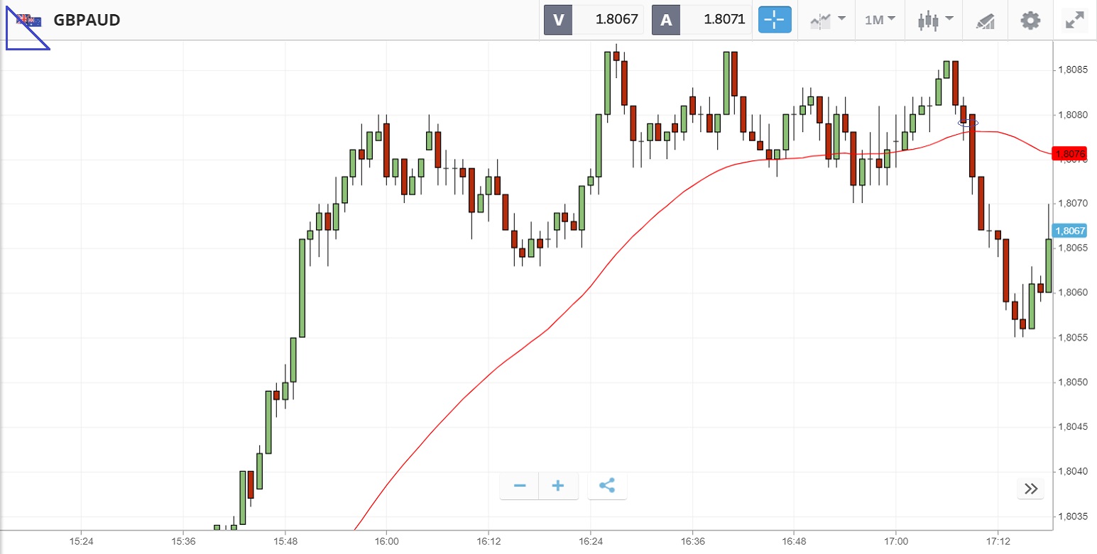This screenshot has height=554, width=1097.
Task: Open chart settings gear
Action: click(1030, 20)
